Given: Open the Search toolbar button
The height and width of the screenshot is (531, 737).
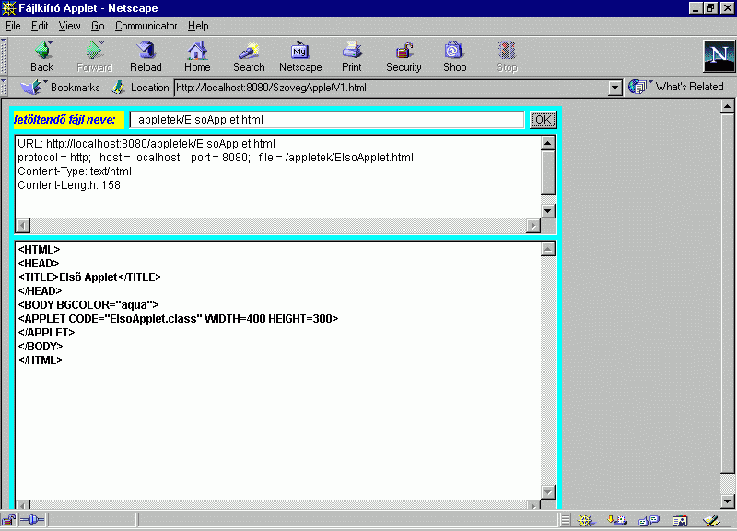Looking at the screenshot, I should (x=249, y=56).
